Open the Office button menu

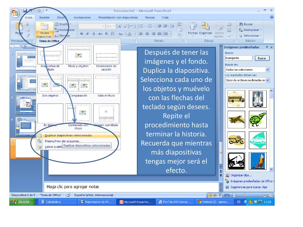click(15, 13)
